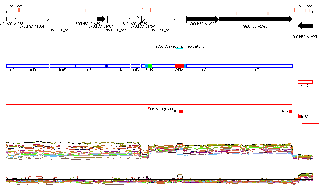
Task: Click the red S450 segment block
Action: tap(179, 66)
